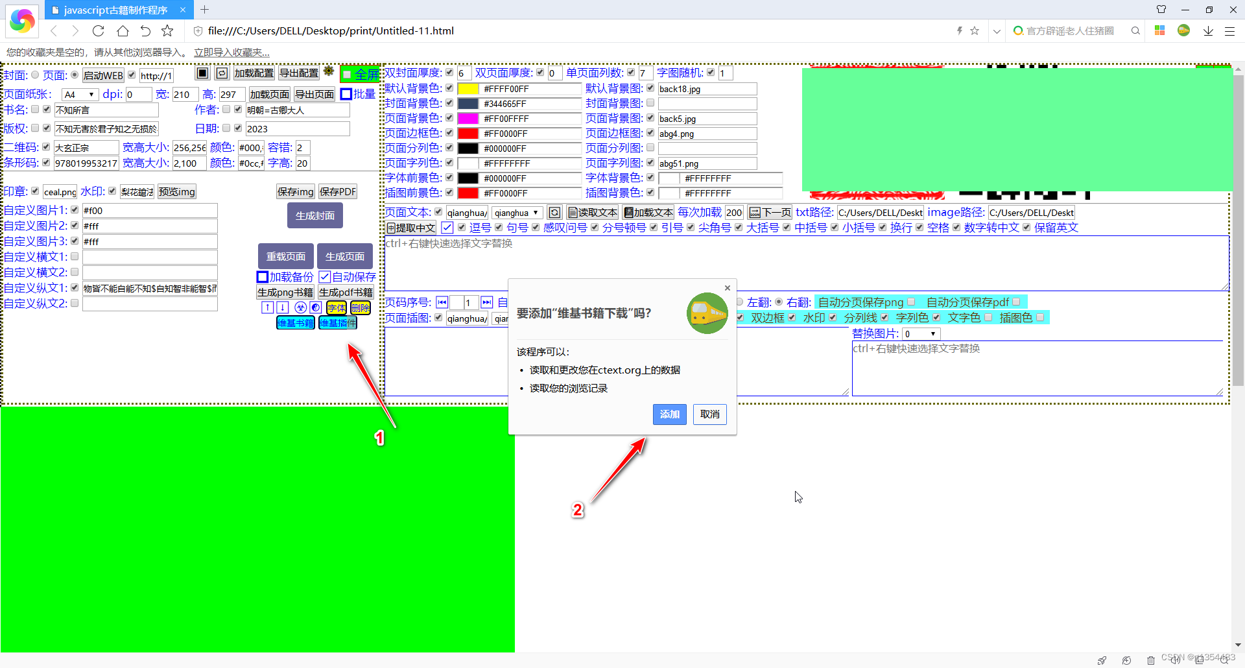Click the 作者 input field
The image size is (1245, 668).
click(298, 110)
